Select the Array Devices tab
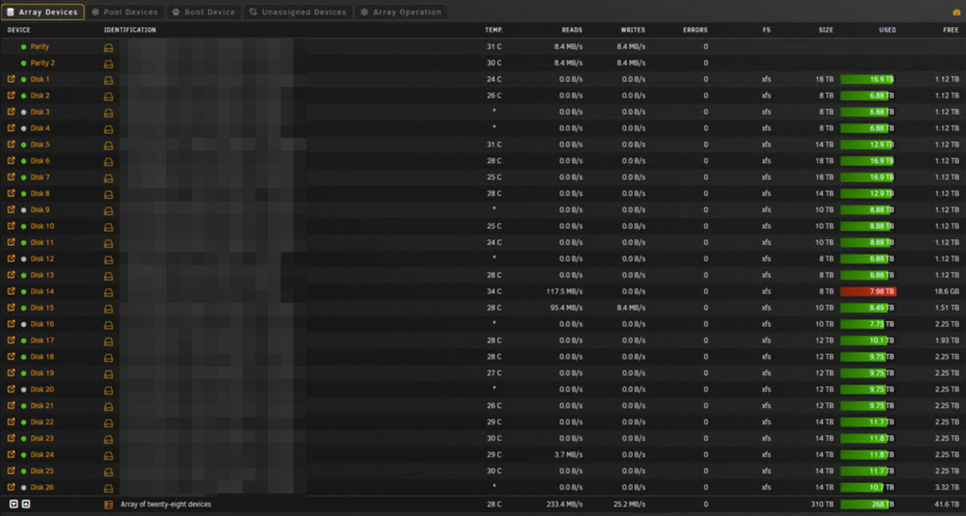Screen dimensions: 966x516 coord(43,12)
